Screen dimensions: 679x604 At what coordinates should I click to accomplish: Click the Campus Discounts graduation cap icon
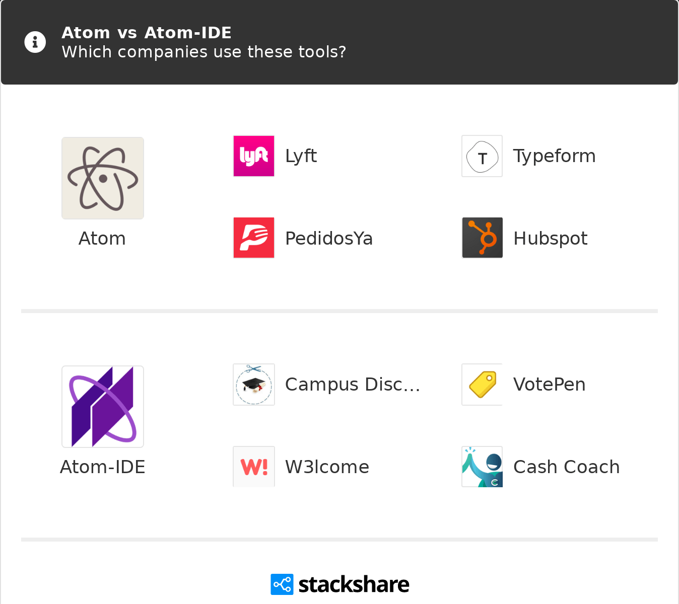tap(254, 385)
